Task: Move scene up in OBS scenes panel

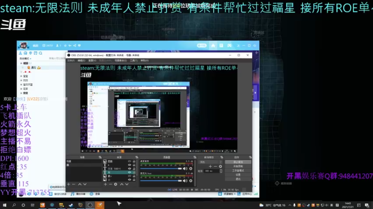Action: tap(80, 184)
